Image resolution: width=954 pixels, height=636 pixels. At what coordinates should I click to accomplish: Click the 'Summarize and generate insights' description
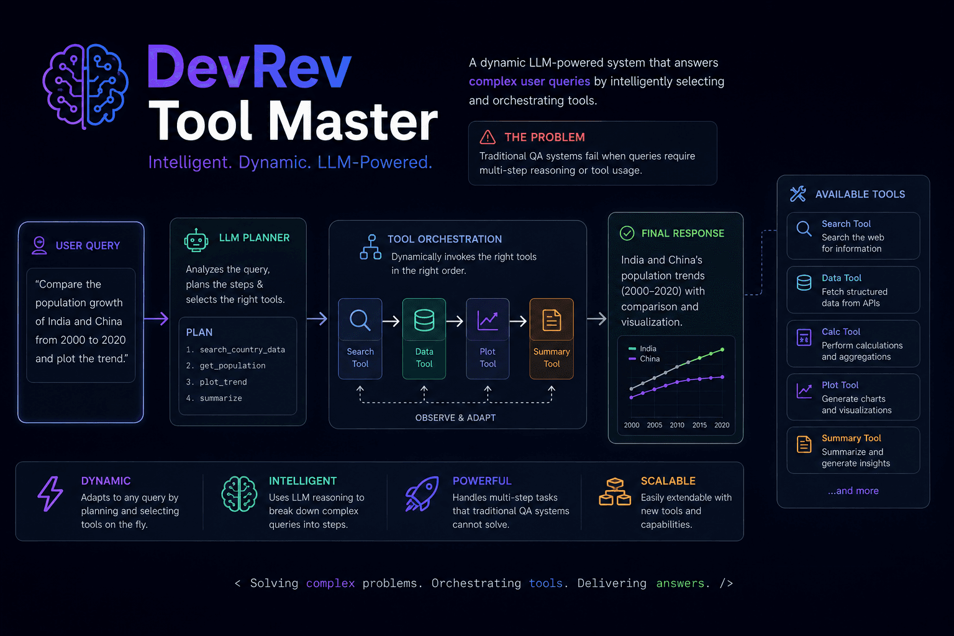click(856, 458)
